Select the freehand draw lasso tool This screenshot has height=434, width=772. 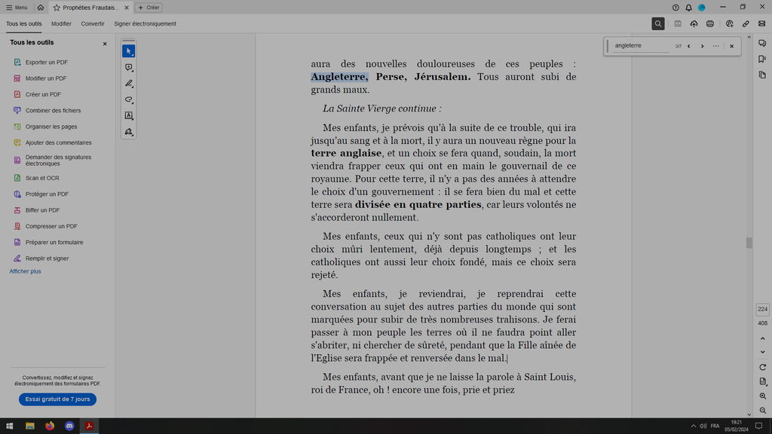[128, 99]
